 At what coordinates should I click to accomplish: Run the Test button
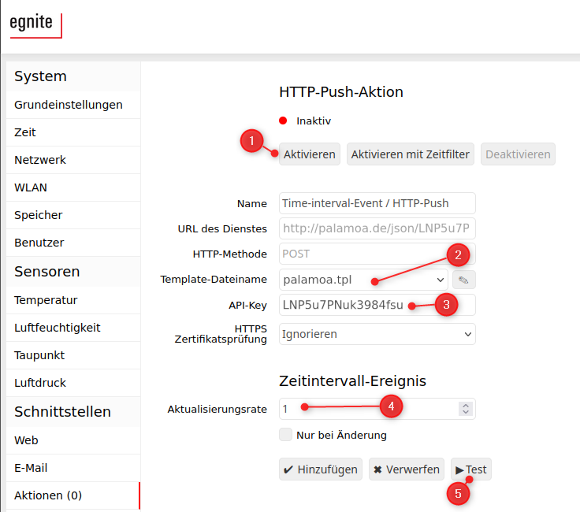(x=470, y=469)
